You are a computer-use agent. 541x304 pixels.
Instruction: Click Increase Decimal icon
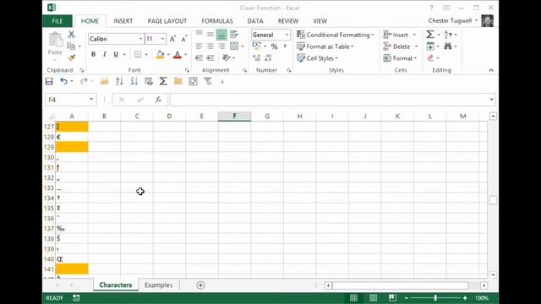tap(256, 58)
